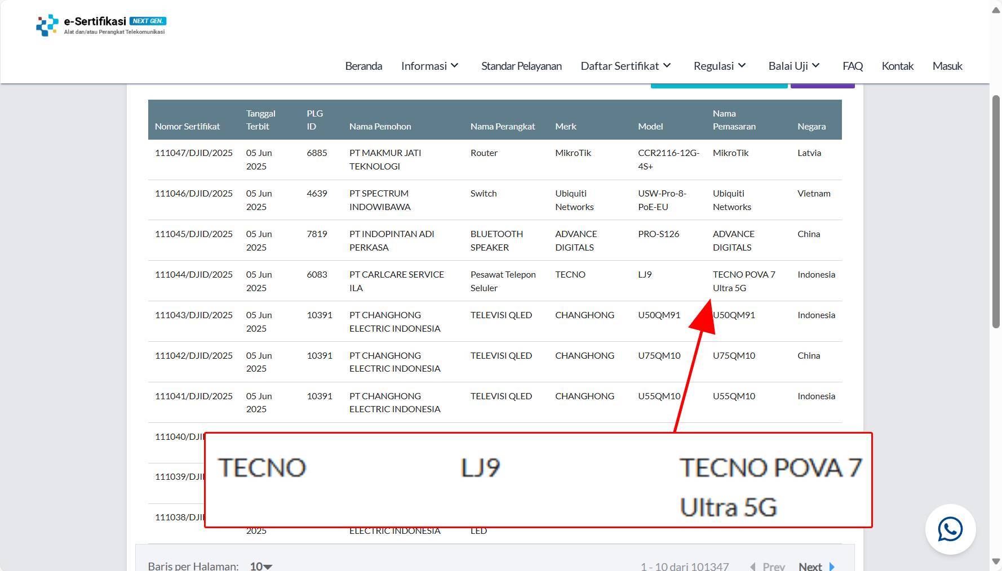Click the Nama Pemohon column header

[x=380, y=126]
